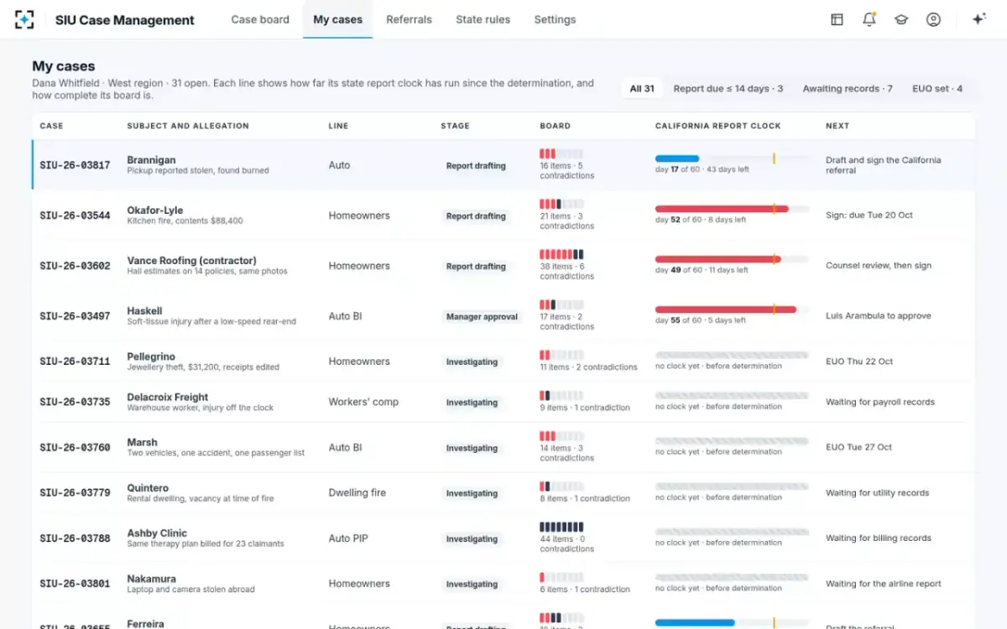This screenshot has width=1007, height=629.
Task: Filter by EUO set · 4
Action: 937,88
